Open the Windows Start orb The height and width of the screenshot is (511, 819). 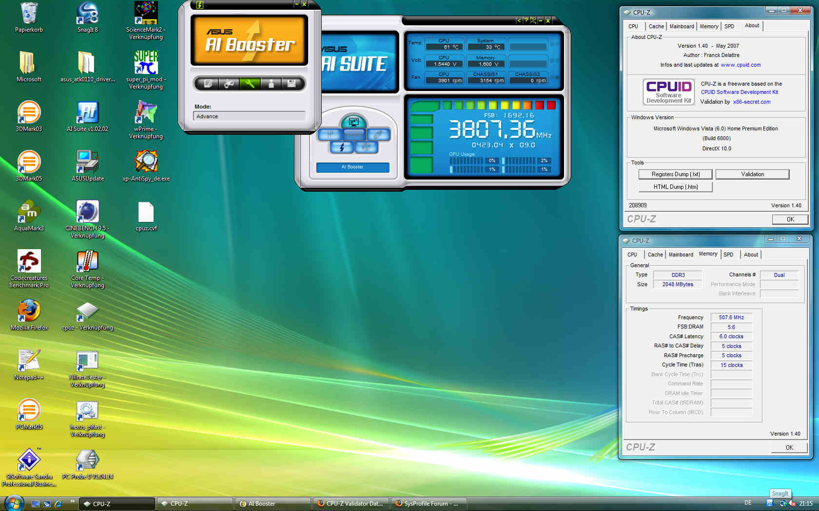[14, 503]
